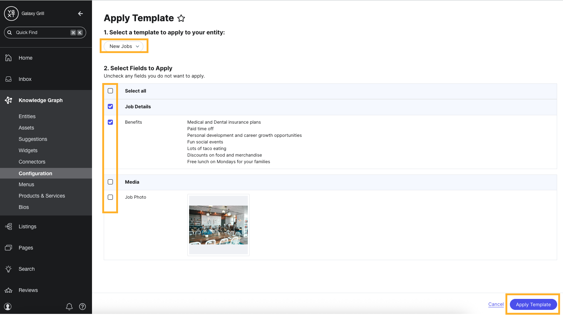
Task: Click the Cancel link
Action: (x=496, y=304)
